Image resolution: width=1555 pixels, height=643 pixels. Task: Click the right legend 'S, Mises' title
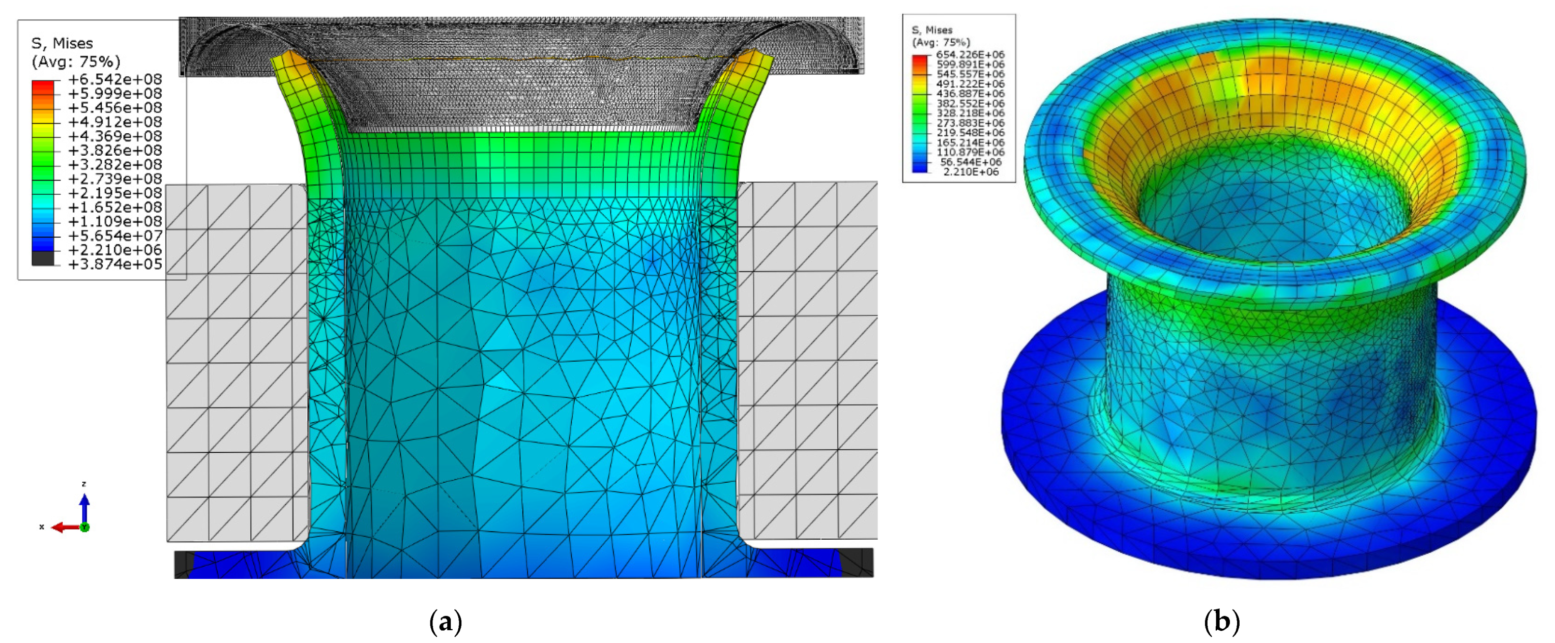tap(931, 30)
